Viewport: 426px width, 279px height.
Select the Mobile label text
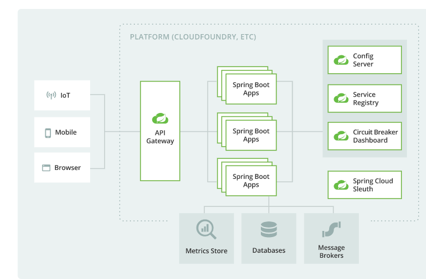click(x=65, y=132)
